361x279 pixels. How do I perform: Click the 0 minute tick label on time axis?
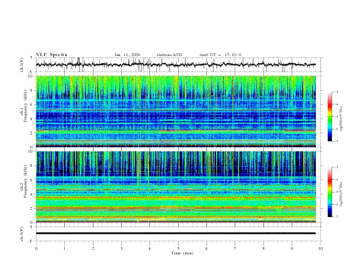[36, 248]
